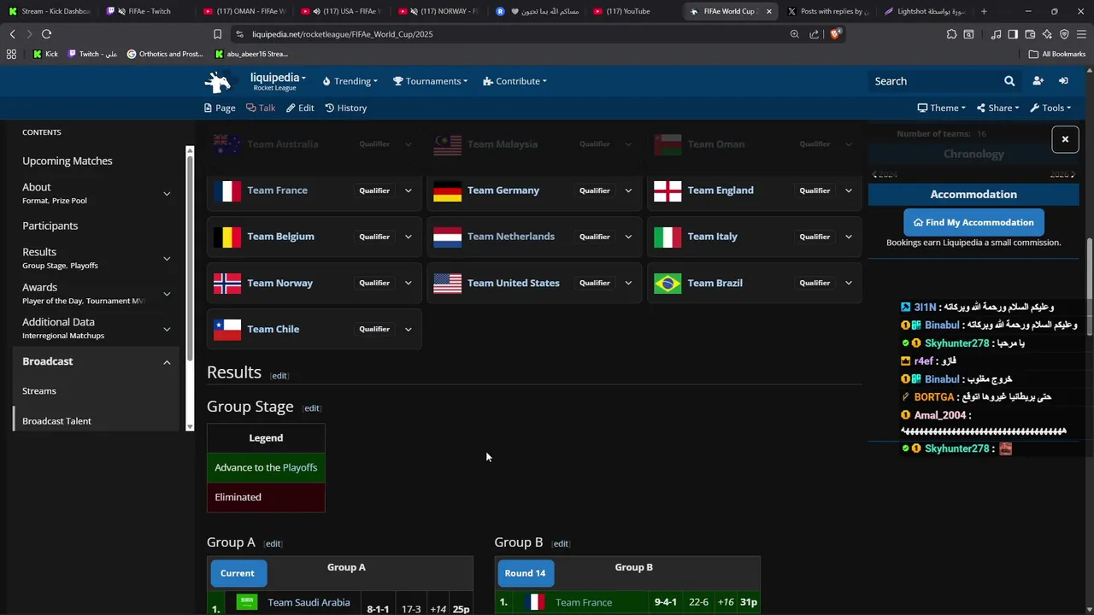Screen dimensions: 1094x615
Task: Share this page from address bar
Action: click(x=814, y=34)
